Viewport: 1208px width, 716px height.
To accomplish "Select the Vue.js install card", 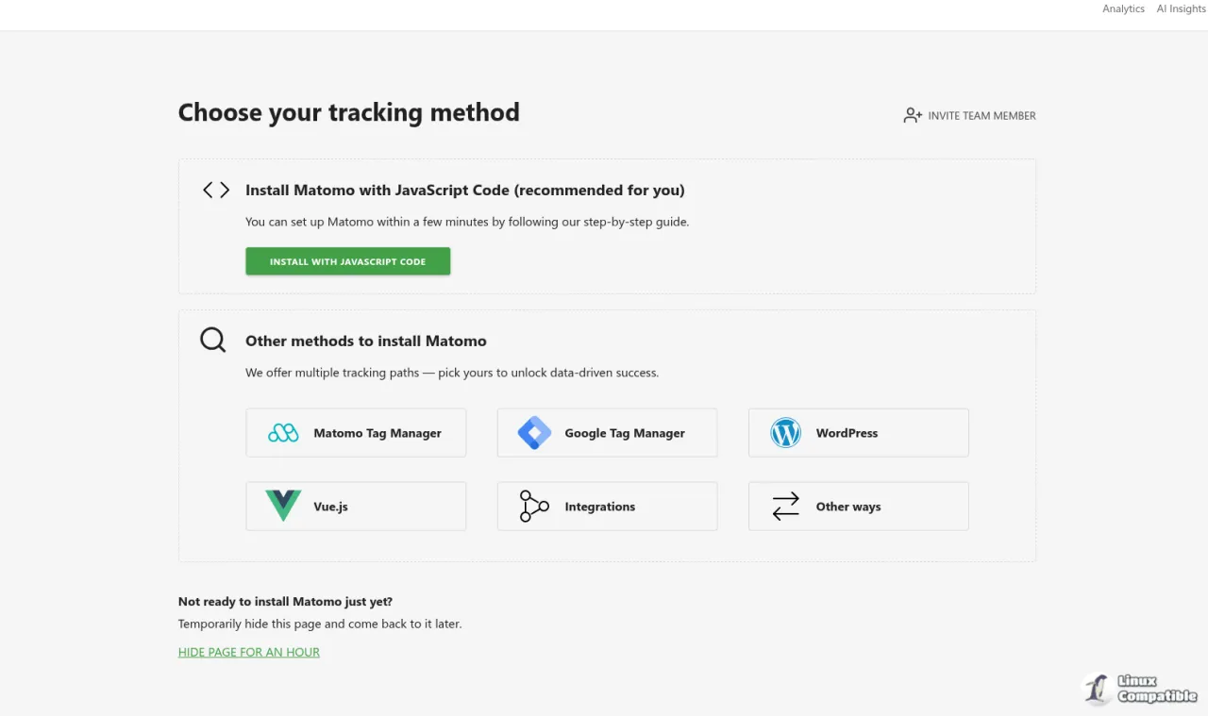I will 356,507.
